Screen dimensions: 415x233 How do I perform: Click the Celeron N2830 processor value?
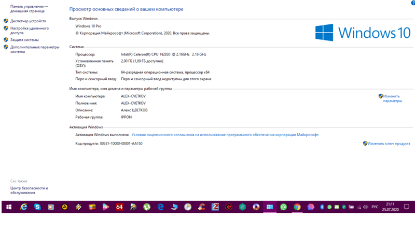tap(163, 54)
